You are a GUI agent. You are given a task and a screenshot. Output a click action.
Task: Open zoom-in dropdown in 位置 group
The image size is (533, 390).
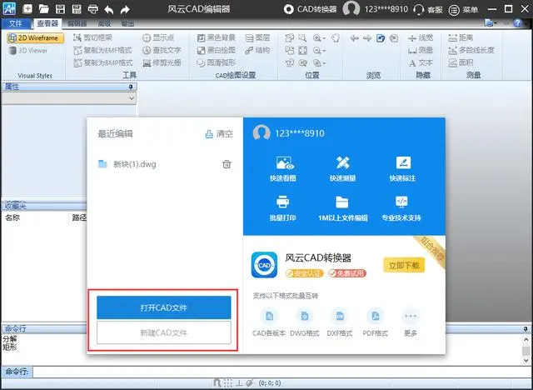click(x=319, y=37)
